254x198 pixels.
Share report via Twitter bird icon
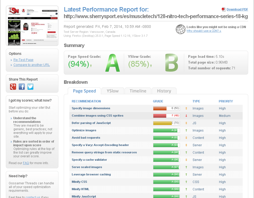click(x=31, y=87)
